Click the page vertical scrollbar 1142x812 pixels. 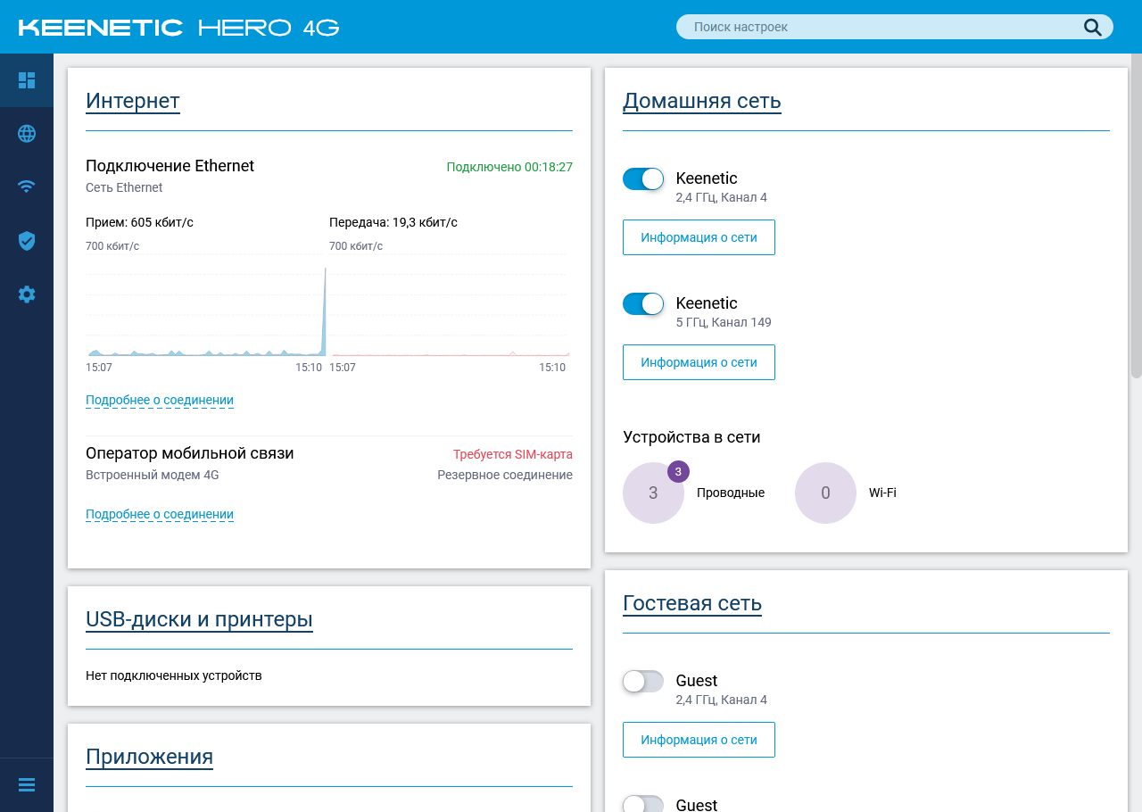pyautogui.click(x=1136, y=214)
